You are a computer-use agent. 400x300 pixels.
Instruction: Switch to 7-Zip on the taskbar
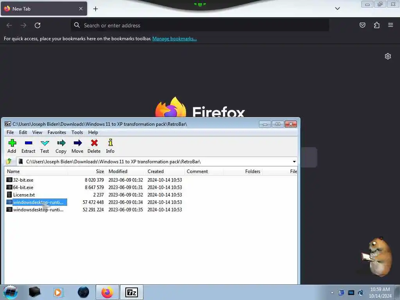(132, 292)
